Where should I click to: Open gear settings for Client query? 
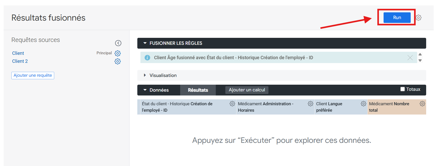(x=118, y=53)
